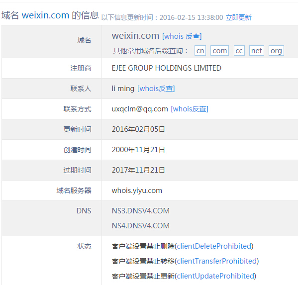The width and height of the screenshot is (298, 285).
Task: Select the net domain suffix button
Action: (257, 51)
